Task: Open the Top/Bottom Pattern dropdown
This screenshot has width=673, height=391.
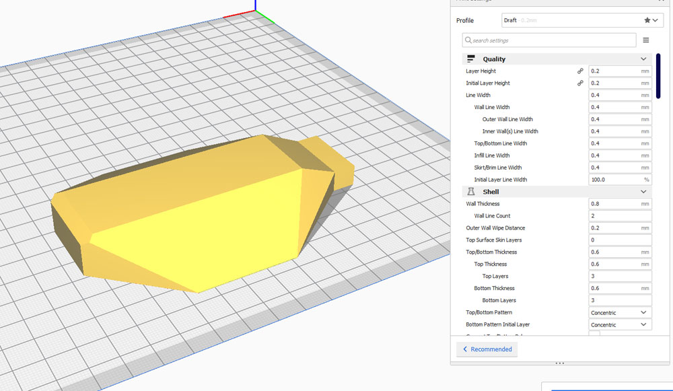Action: (x=620, y=312)
